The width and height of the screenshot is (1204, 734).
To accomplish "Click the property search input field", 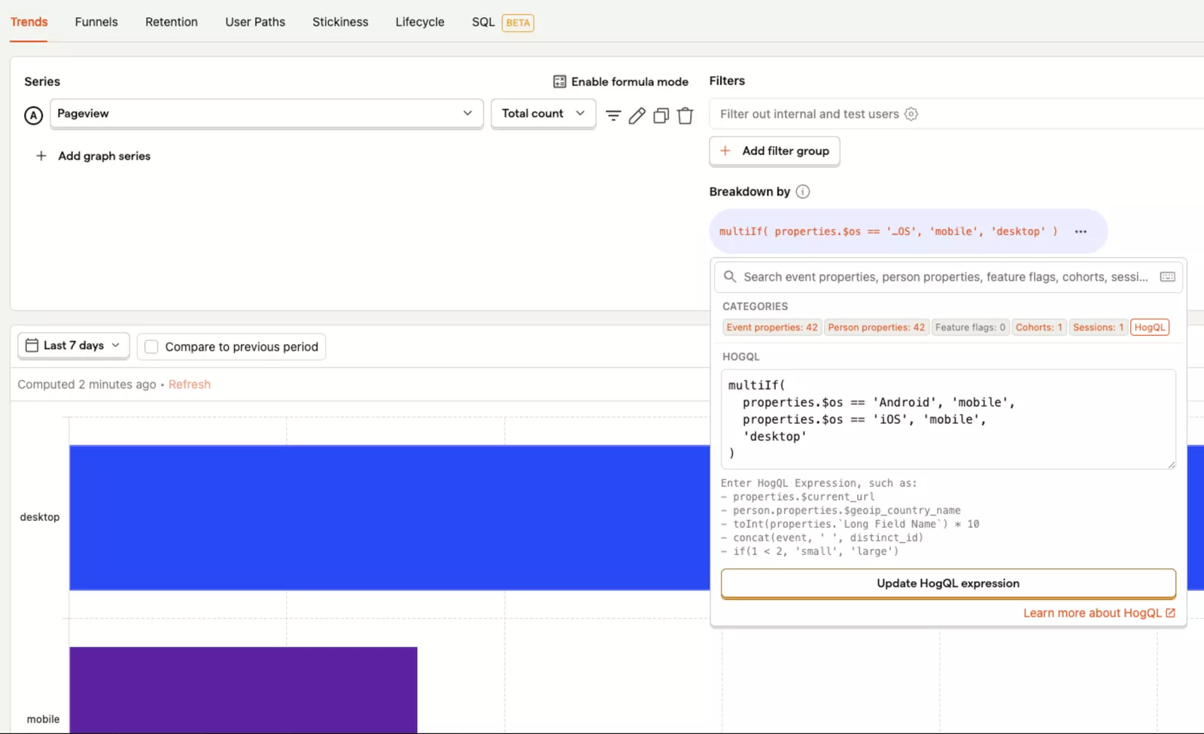I will coord(944,277).
